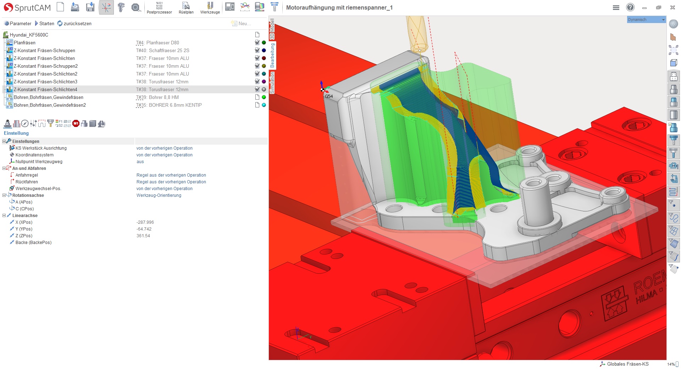Open the M1 stop-sign icon

pos(76,123)
